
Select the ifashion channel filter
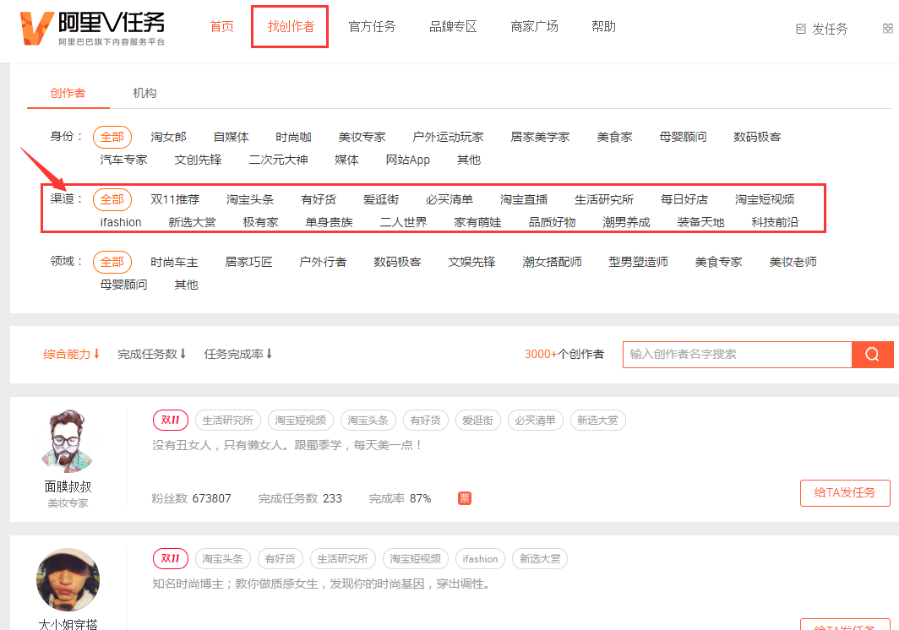[x=120, y=221]
